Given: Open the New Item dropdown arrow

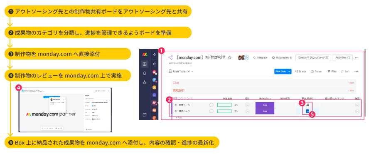Looking at the screenshot, I should click(290, 72).
